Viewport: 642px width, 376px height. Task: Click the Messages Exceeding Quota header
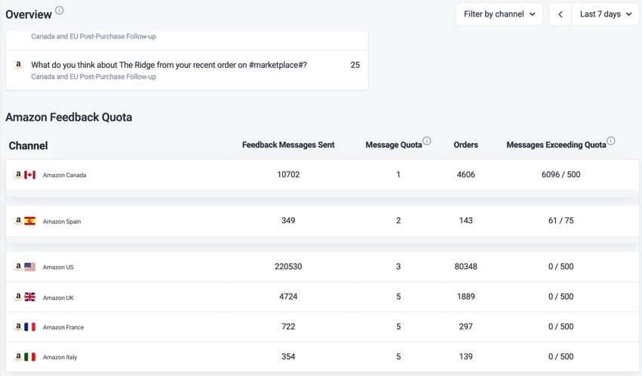(556, 145)
